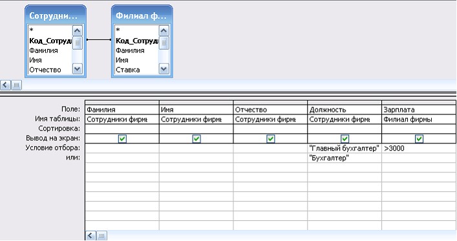Click table name cell under Имя column

196,119
